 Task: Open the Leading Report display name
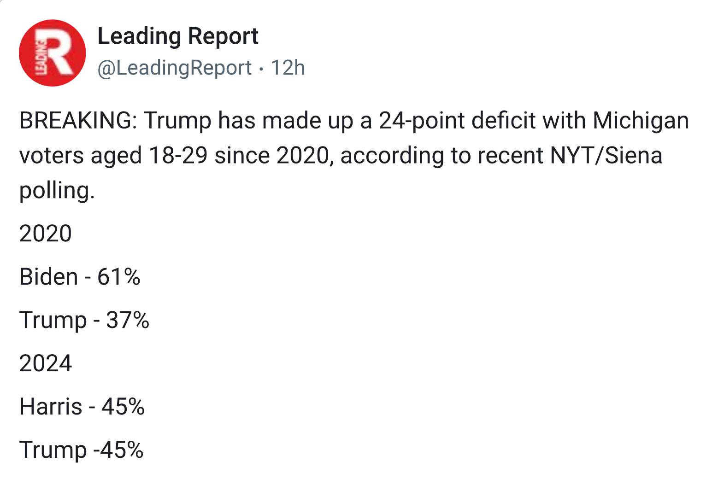pyautogui.click(x=178, y=36)
